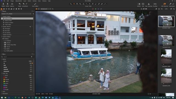176x99 pixels.
Task: Click the Auto Adjust wand icon
Action: (35, 4)
